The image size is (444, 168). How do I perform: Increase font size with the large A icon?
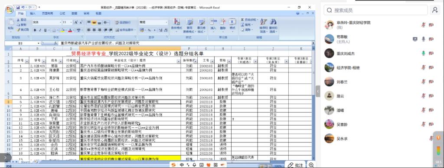tap(76, 22)
